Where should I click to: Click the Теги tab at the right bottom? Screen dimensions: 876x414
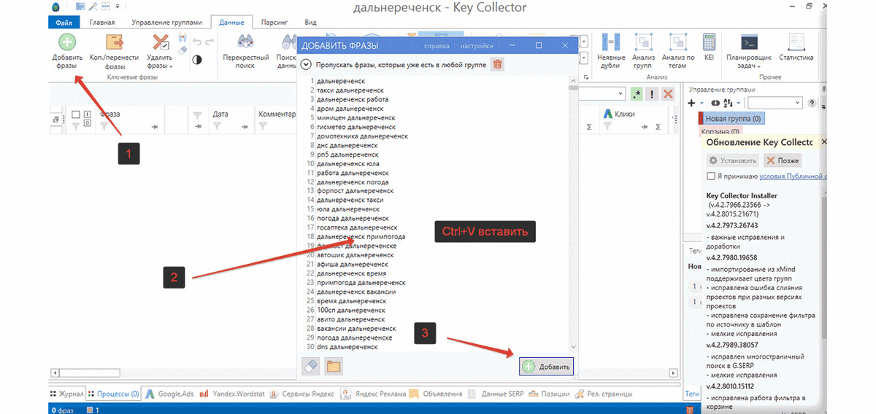(691, 394)
